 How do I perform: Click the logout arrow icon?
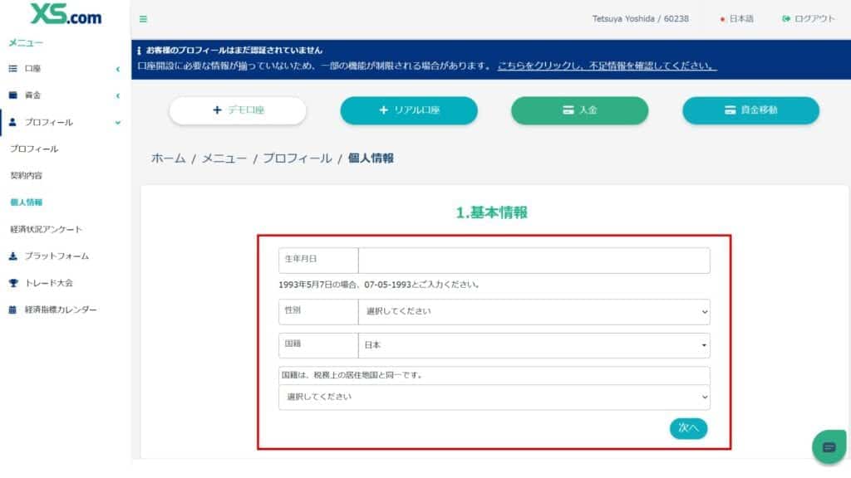[786, 18]
